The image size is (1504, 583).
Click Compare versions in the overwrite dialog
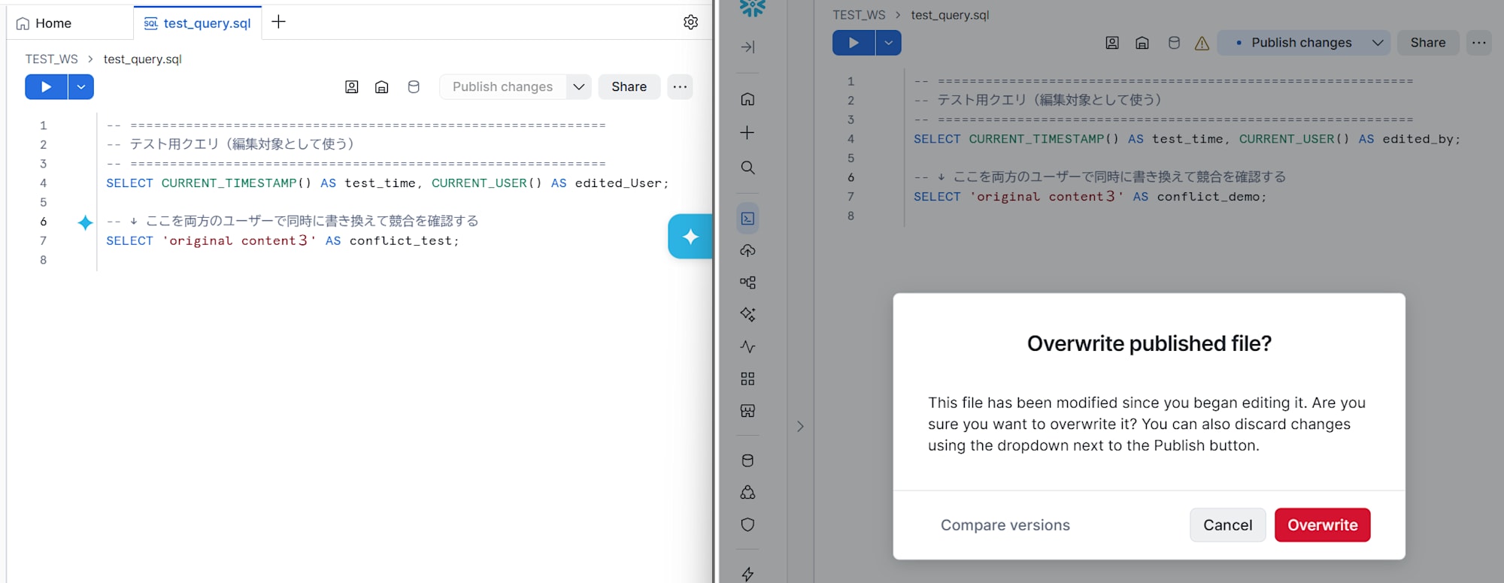pyautogui.click(x=1005, y=525)
